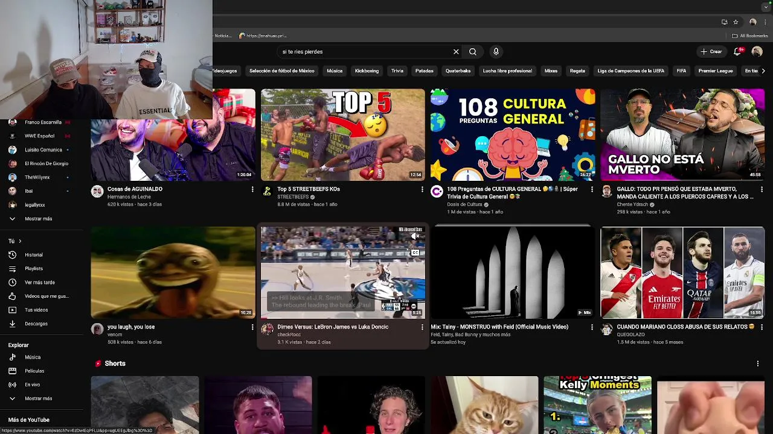Toggle closed captions on the basketball preview
Viewport: 773px width, 434px height.
415,253
